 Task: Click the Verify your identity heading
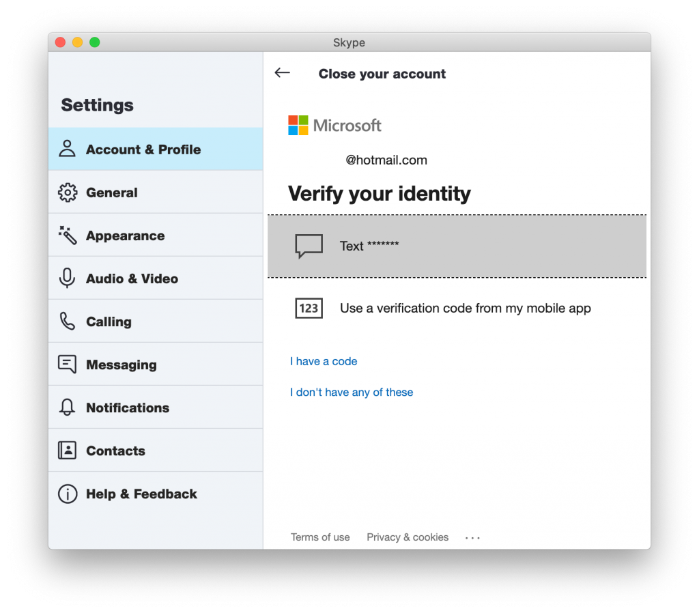[380, 193]
